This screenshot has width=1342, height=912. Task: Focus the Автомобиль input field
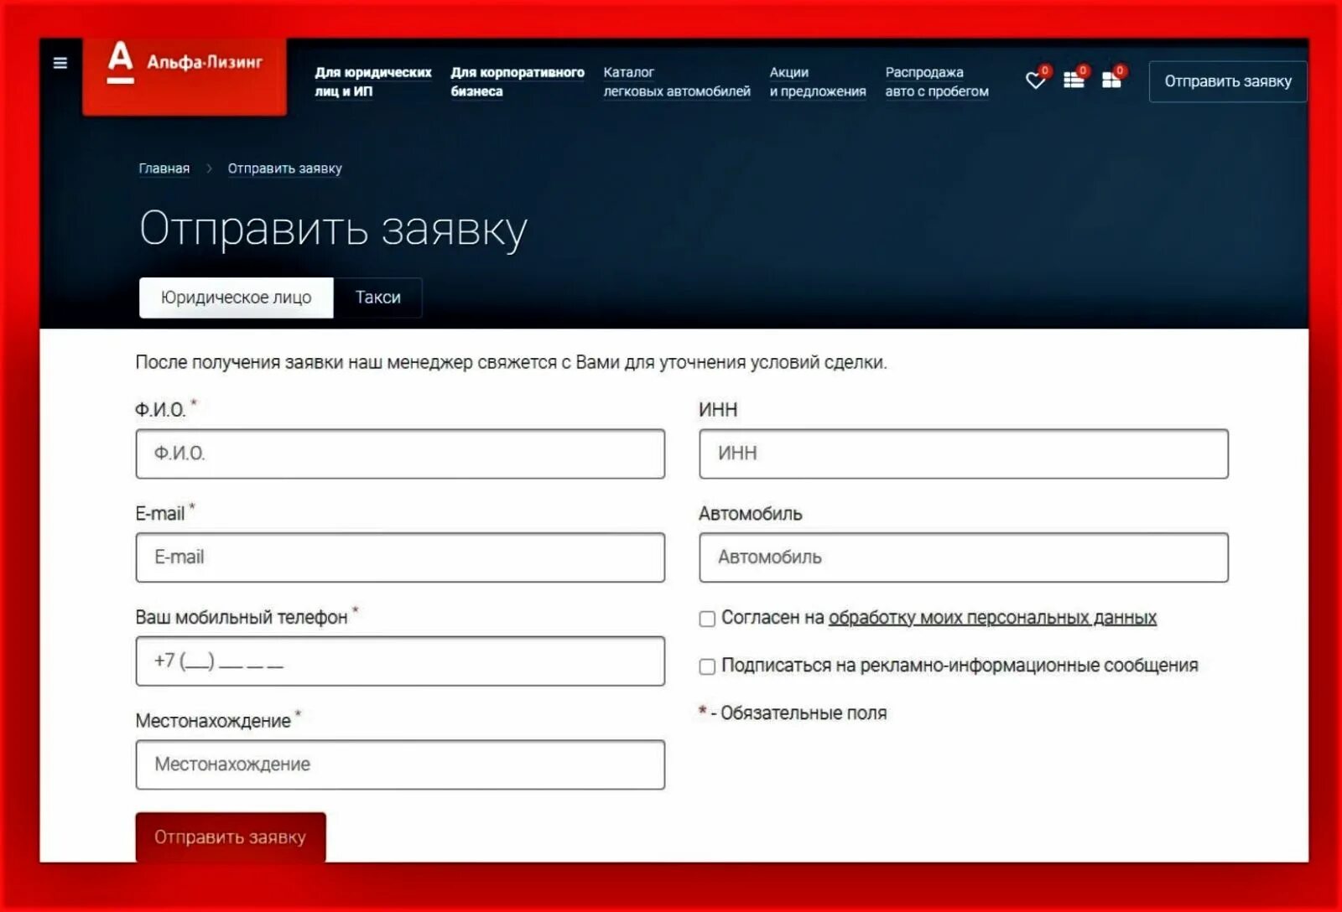point(964,557)
